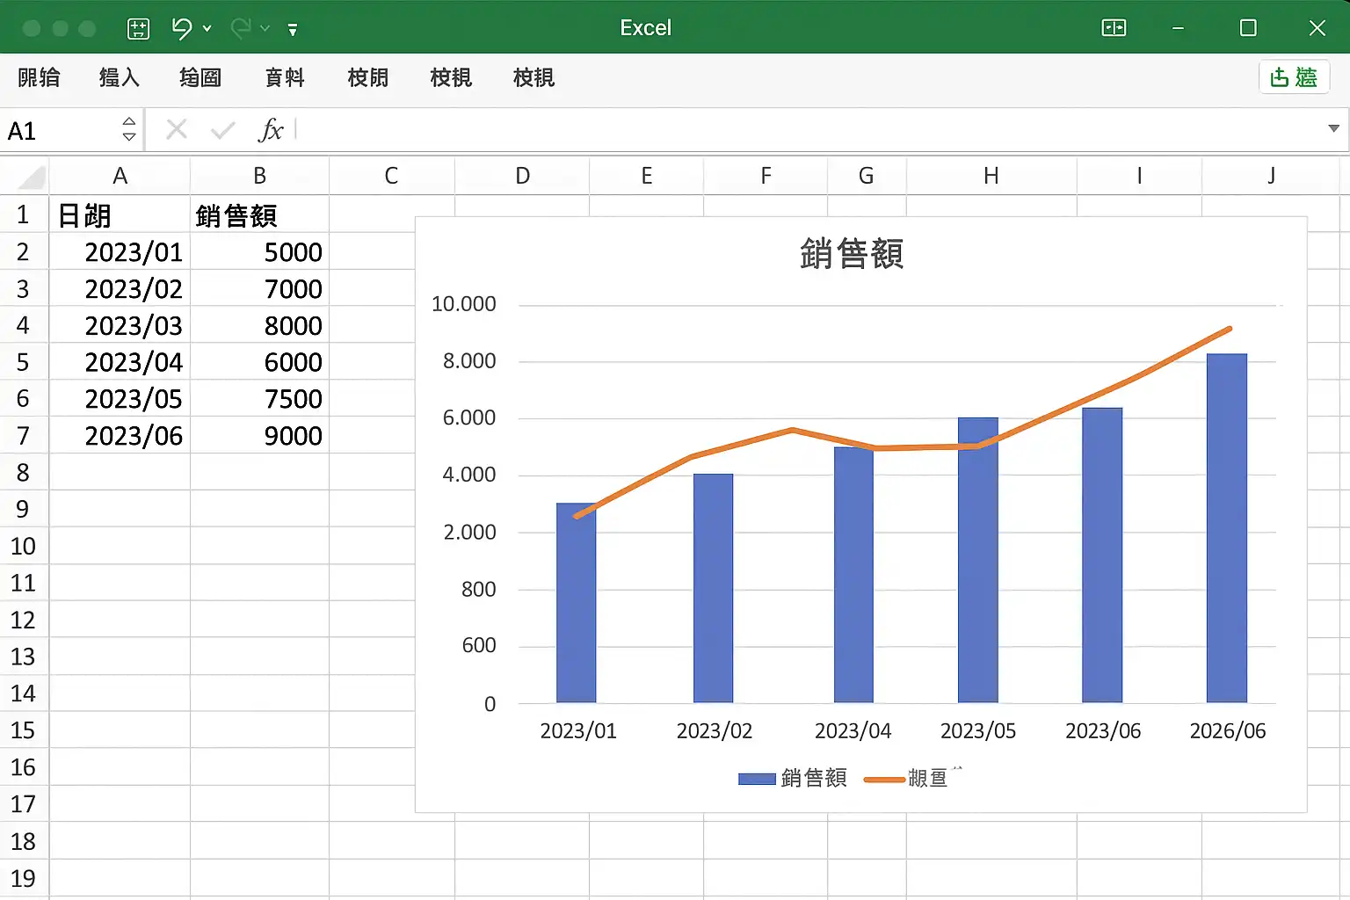Click the select-all corner triangle

coord(32,178)
